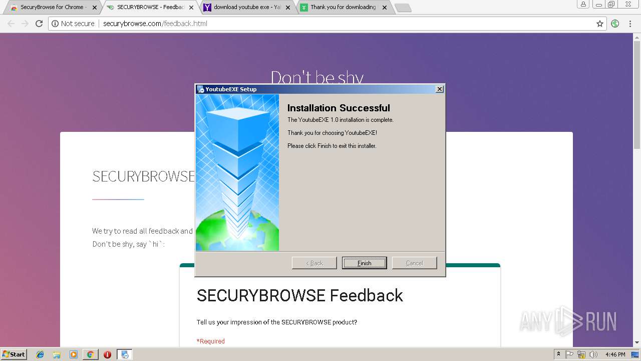This screenshot has width=641, height=361.
Task: Click the disabled Back button in the installer
Action: click(314, 263)
